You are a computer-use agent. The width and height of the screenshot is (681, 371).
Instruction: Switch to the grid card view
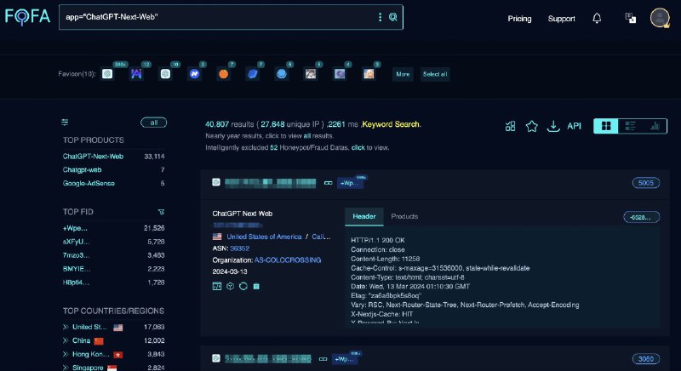(606, 126)
